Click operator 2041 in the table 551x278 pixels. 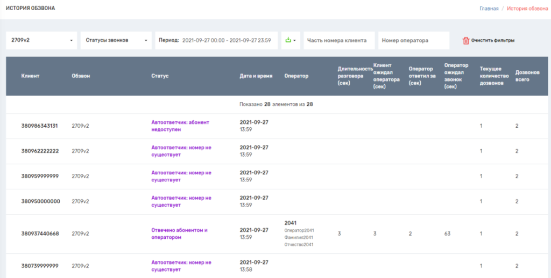tap(291, 223)
